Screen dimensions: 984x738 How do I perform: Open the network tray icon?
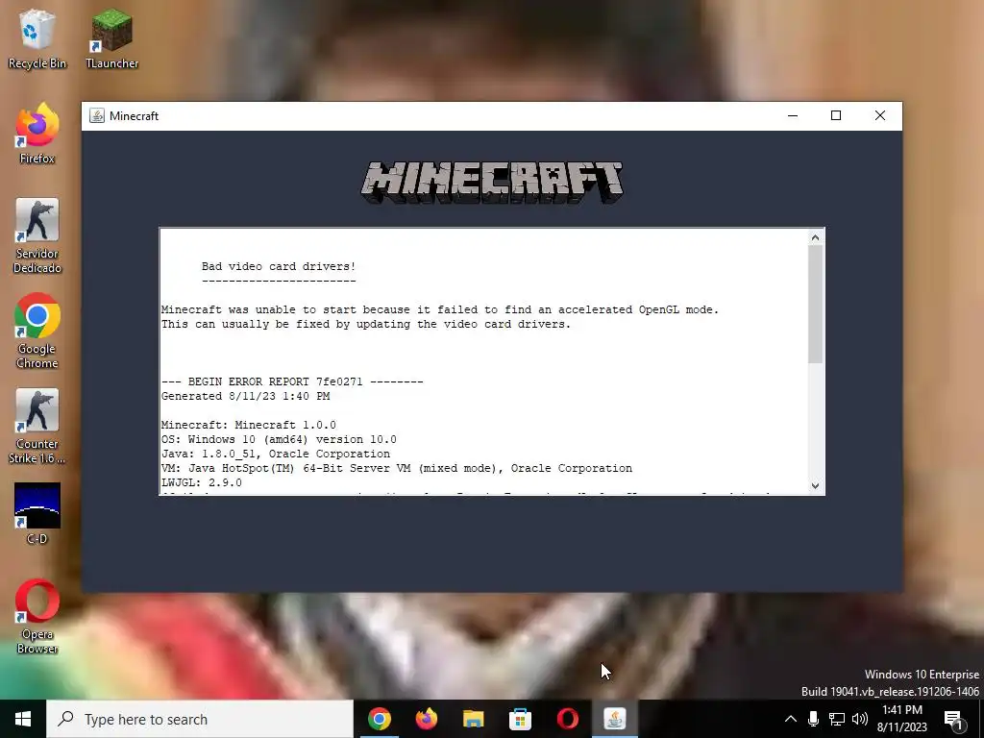(x=837, y=719)
